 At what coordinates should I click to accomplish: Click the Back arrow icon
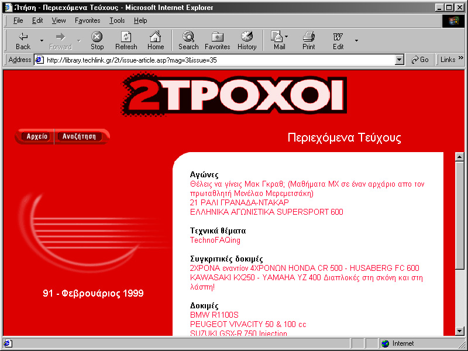pyautogui.click(x=23, y=37)
